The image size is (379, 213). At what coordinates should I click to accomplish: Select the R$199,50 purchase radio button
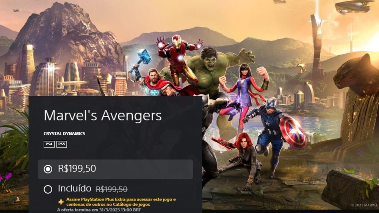(48, 169)
